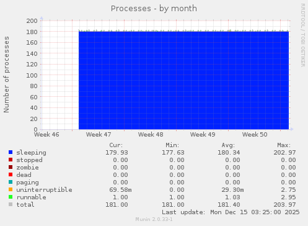Screen dimensions: 308x226
Task: Click runnable maximum value 2.95
Action: tap(288, 197)
